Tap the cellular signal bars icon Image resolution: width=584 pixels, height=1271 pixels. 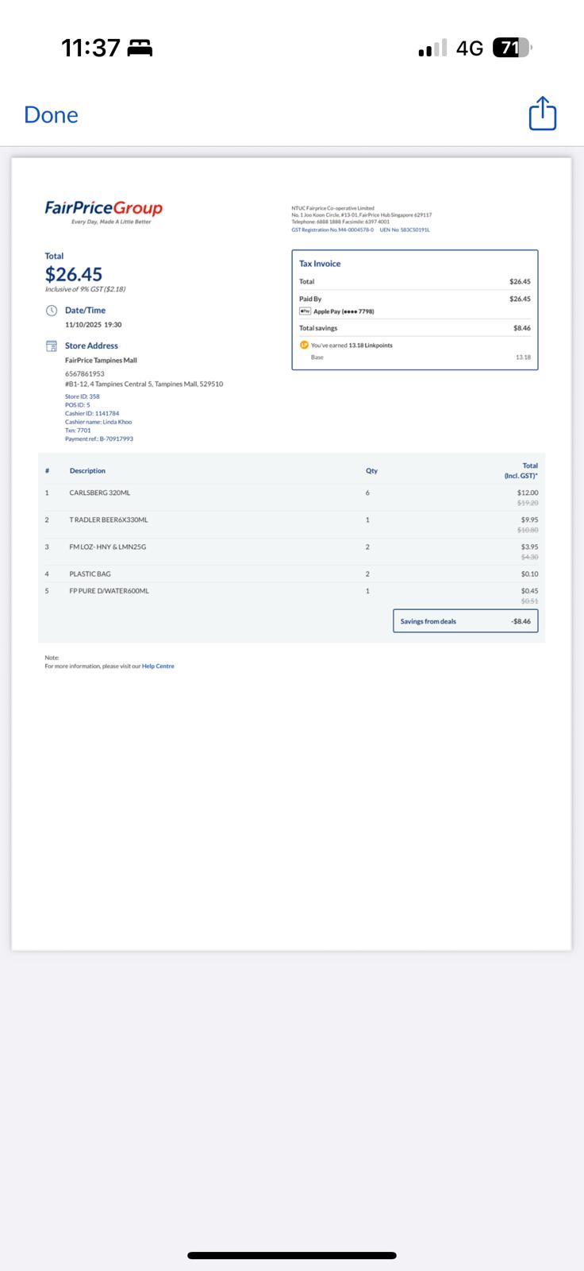432,48
